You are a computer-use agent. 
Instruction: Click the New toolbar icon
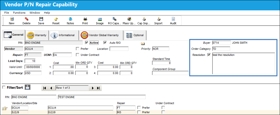[x=12, y=19]
